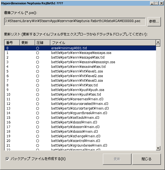
Task: Click compression circle for push.ssa row
Action: pos(38,90)
